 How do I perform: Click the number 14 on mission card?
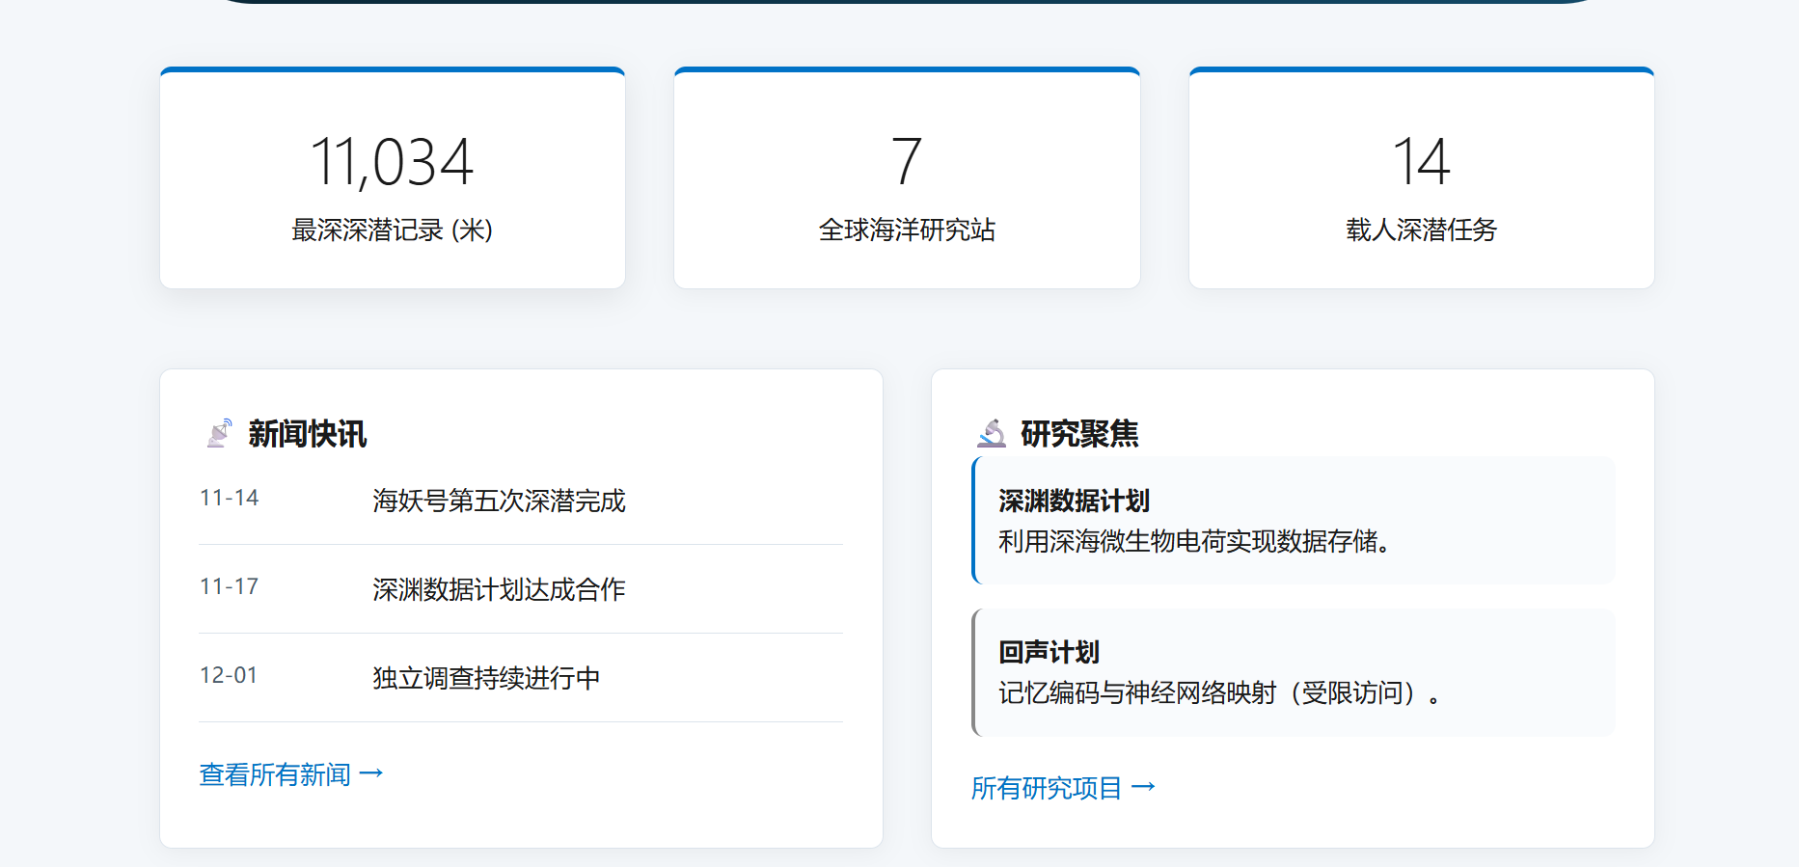click(x=1422, y=161)
